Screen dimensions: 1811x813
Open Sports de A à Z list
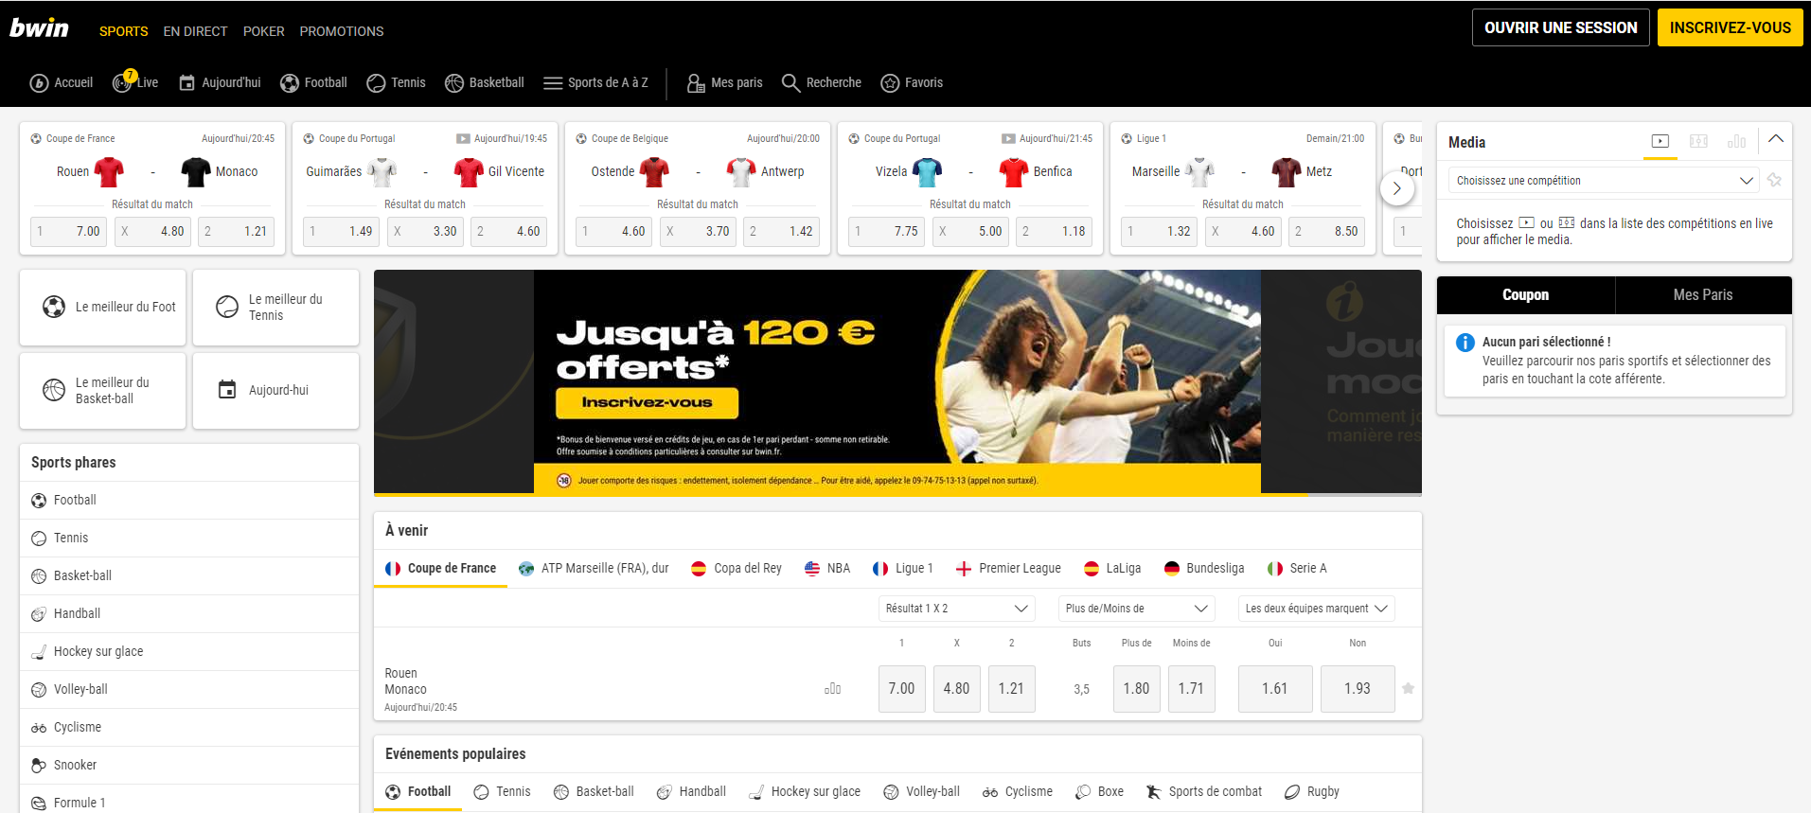click(595, 83)
